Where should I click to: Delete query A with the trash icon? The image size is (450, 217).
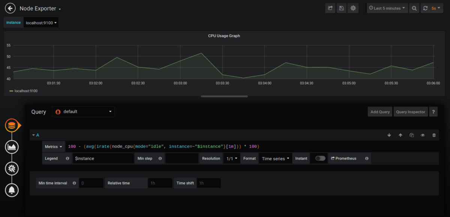click(434, 135)
